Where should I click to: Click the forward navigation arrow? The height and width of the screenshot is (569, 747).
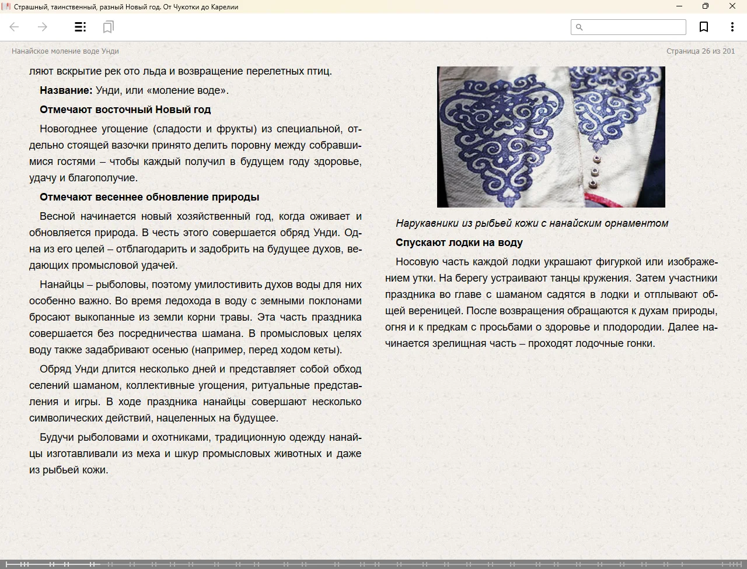43,27
